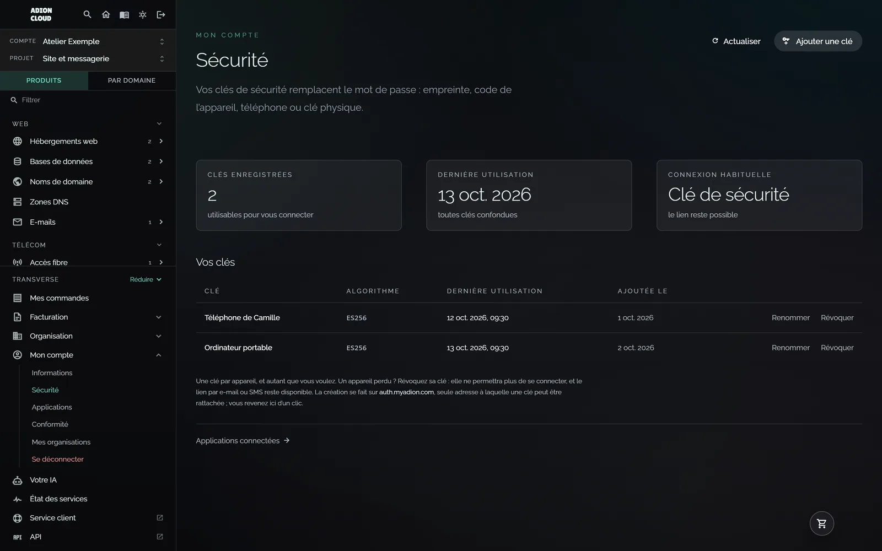
Task: Open Noms de domaine icon
Action: [18, 182]
